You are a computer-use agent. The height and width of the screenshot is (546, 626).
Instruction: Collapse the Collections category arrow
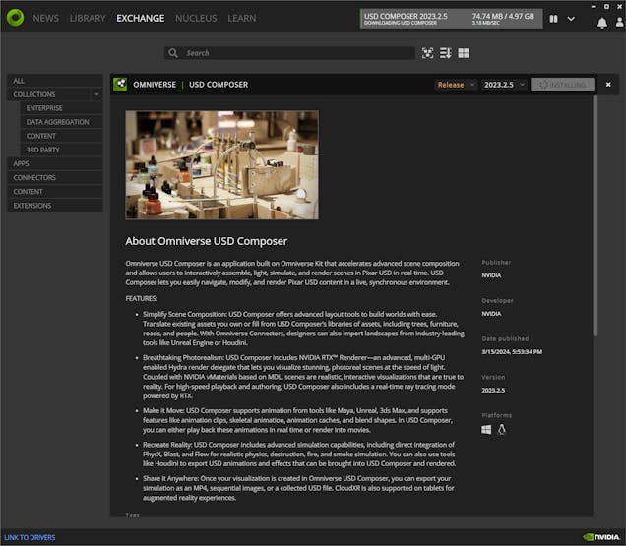tap(95, 94)
